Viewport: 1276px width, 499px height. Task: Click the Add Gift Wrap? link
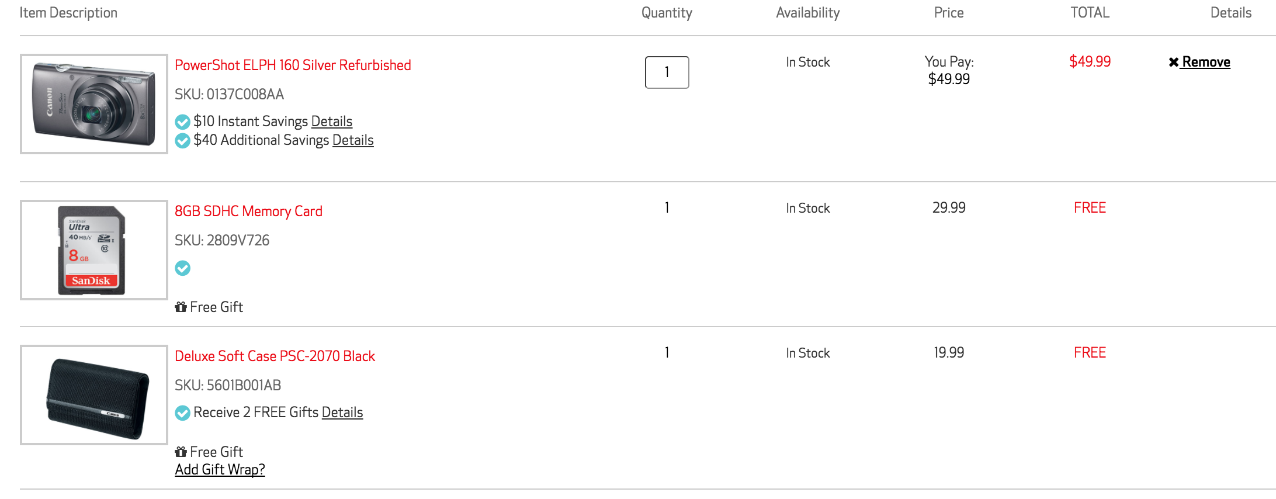point(220,469)
